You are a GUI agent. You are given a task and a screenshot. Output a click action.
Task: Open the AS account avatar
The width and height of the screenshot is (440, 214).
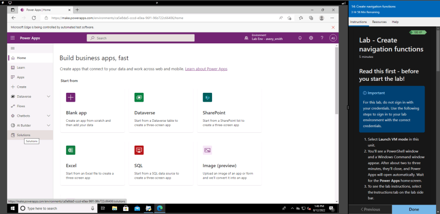(x=333, y=38)
